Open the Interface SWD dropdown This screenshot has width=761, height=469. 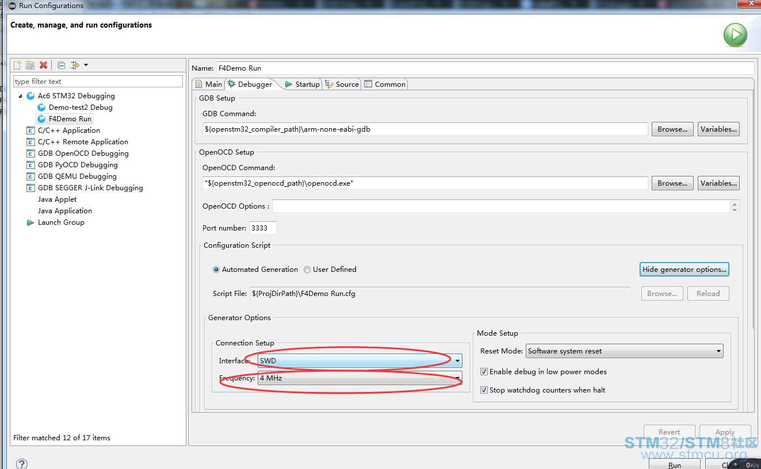360,361
